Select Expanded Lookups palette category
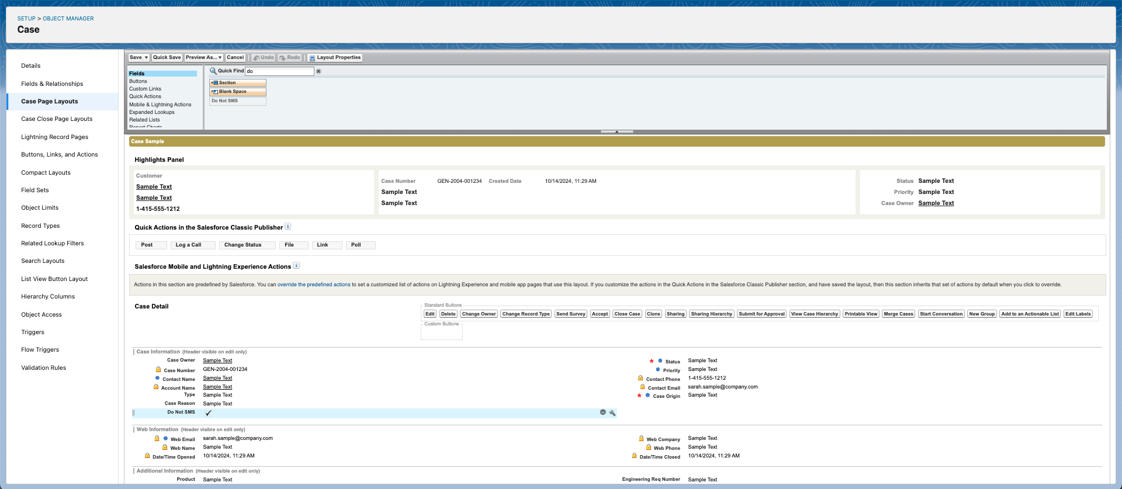 152,112
